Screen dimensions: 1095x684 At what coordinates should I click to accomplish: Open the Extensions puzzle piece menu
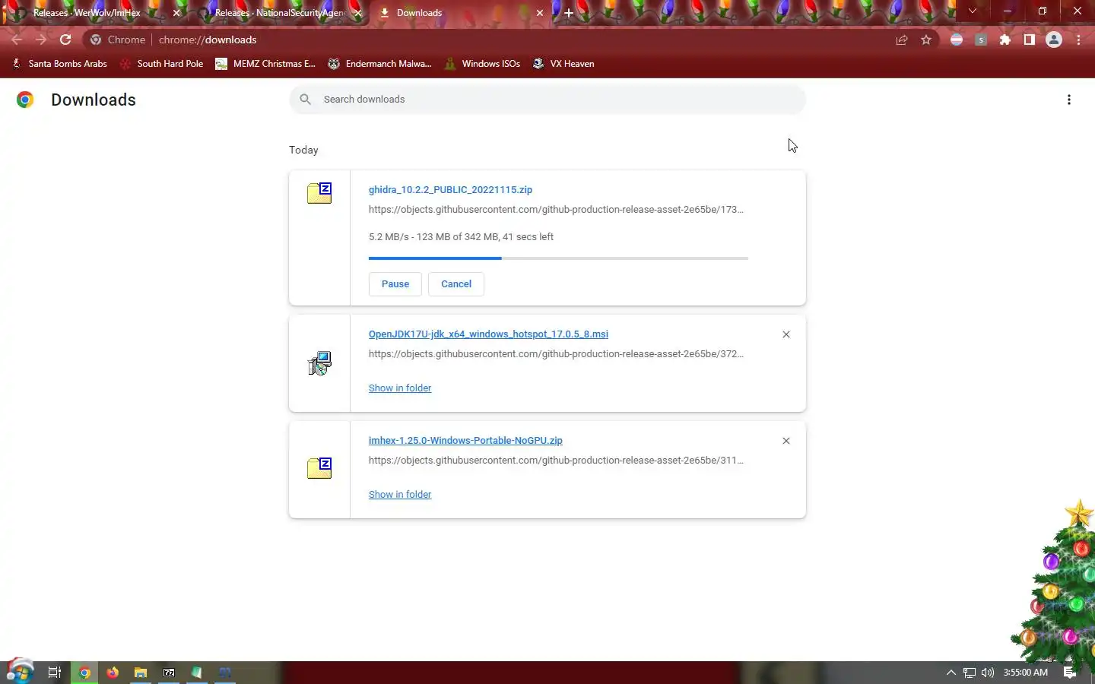coord(1005,40)
